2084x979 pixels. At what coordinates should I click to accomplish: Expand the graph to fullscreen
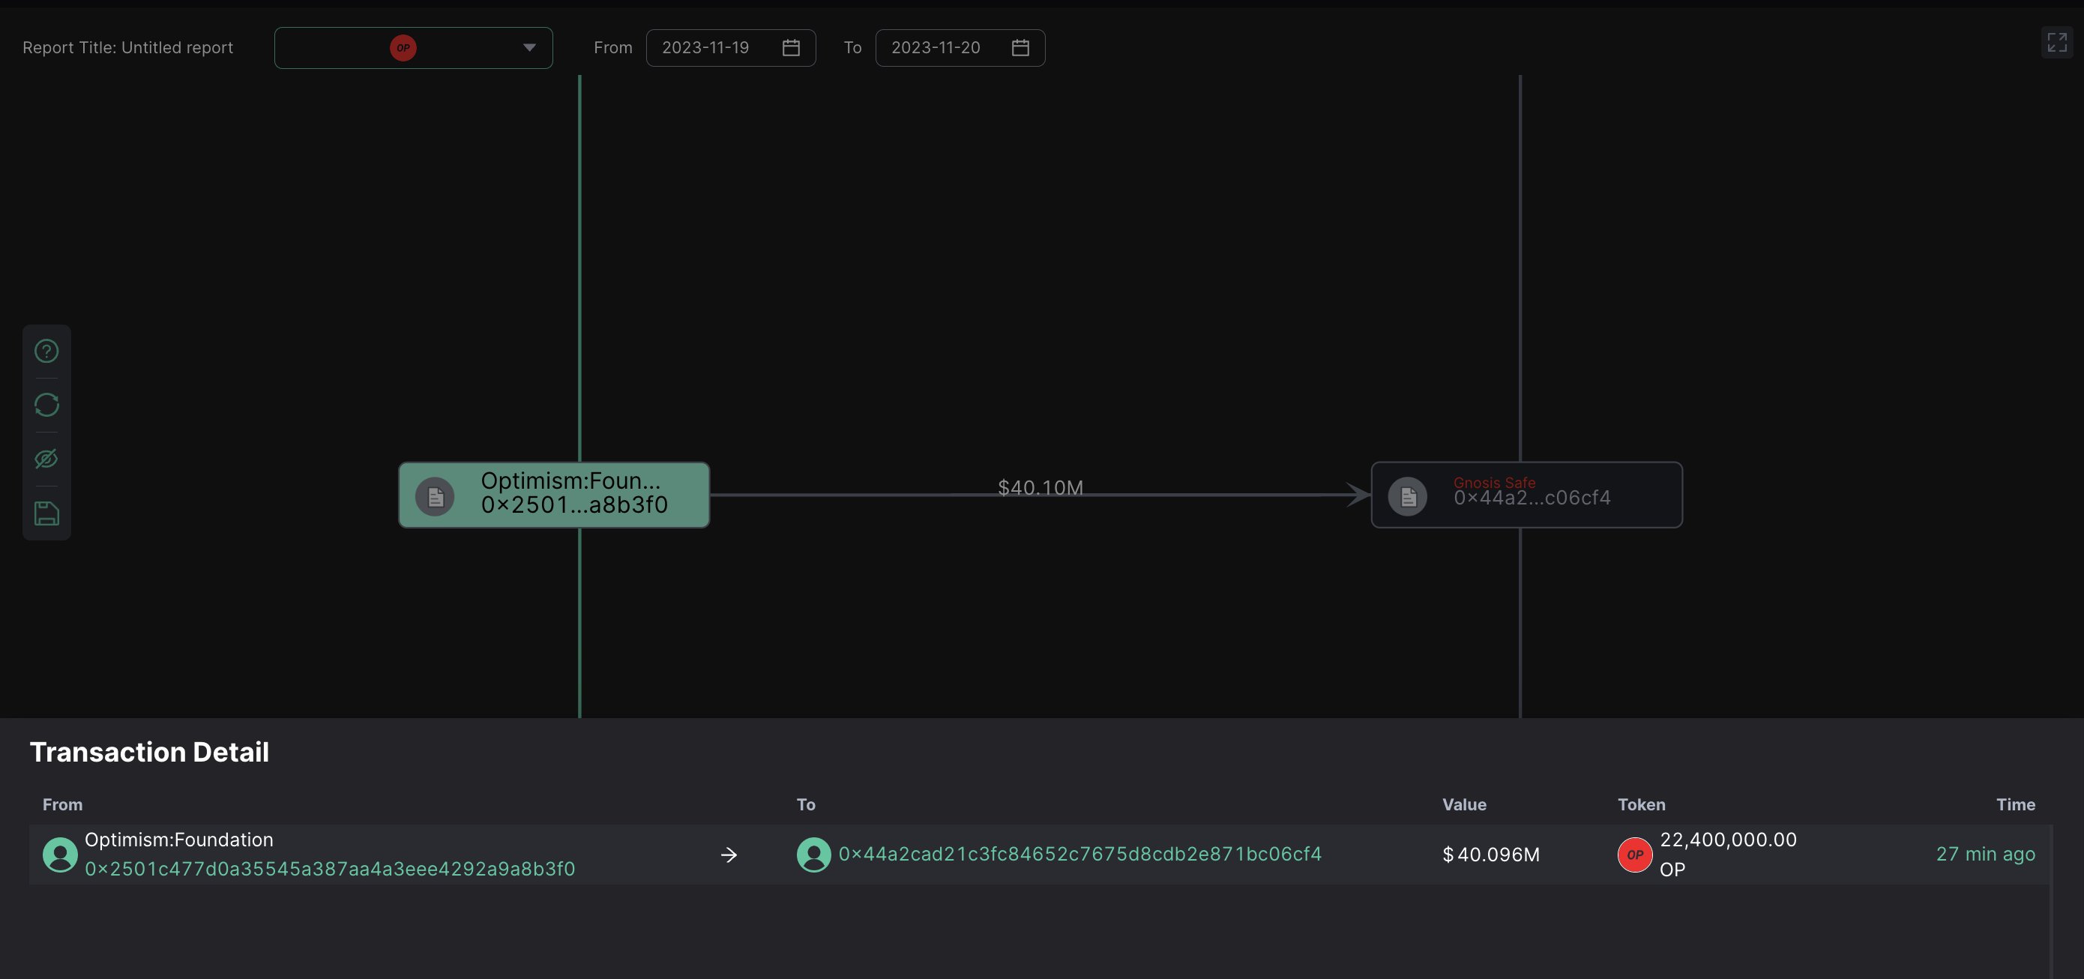[x=2056, y=42]
